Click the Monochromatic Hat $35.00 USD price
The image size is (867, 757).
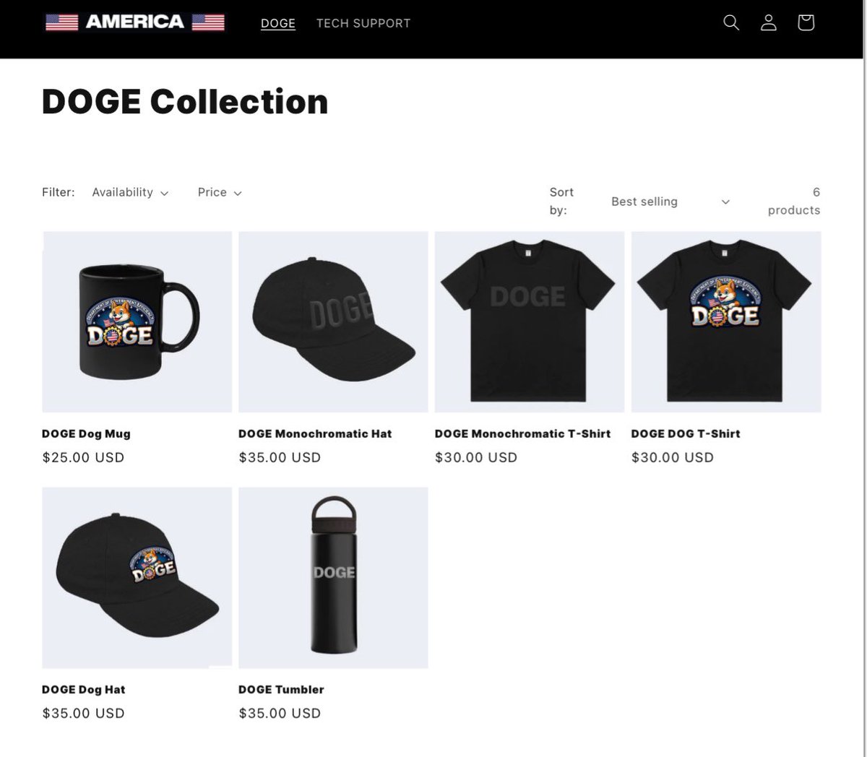click(280, 457)
